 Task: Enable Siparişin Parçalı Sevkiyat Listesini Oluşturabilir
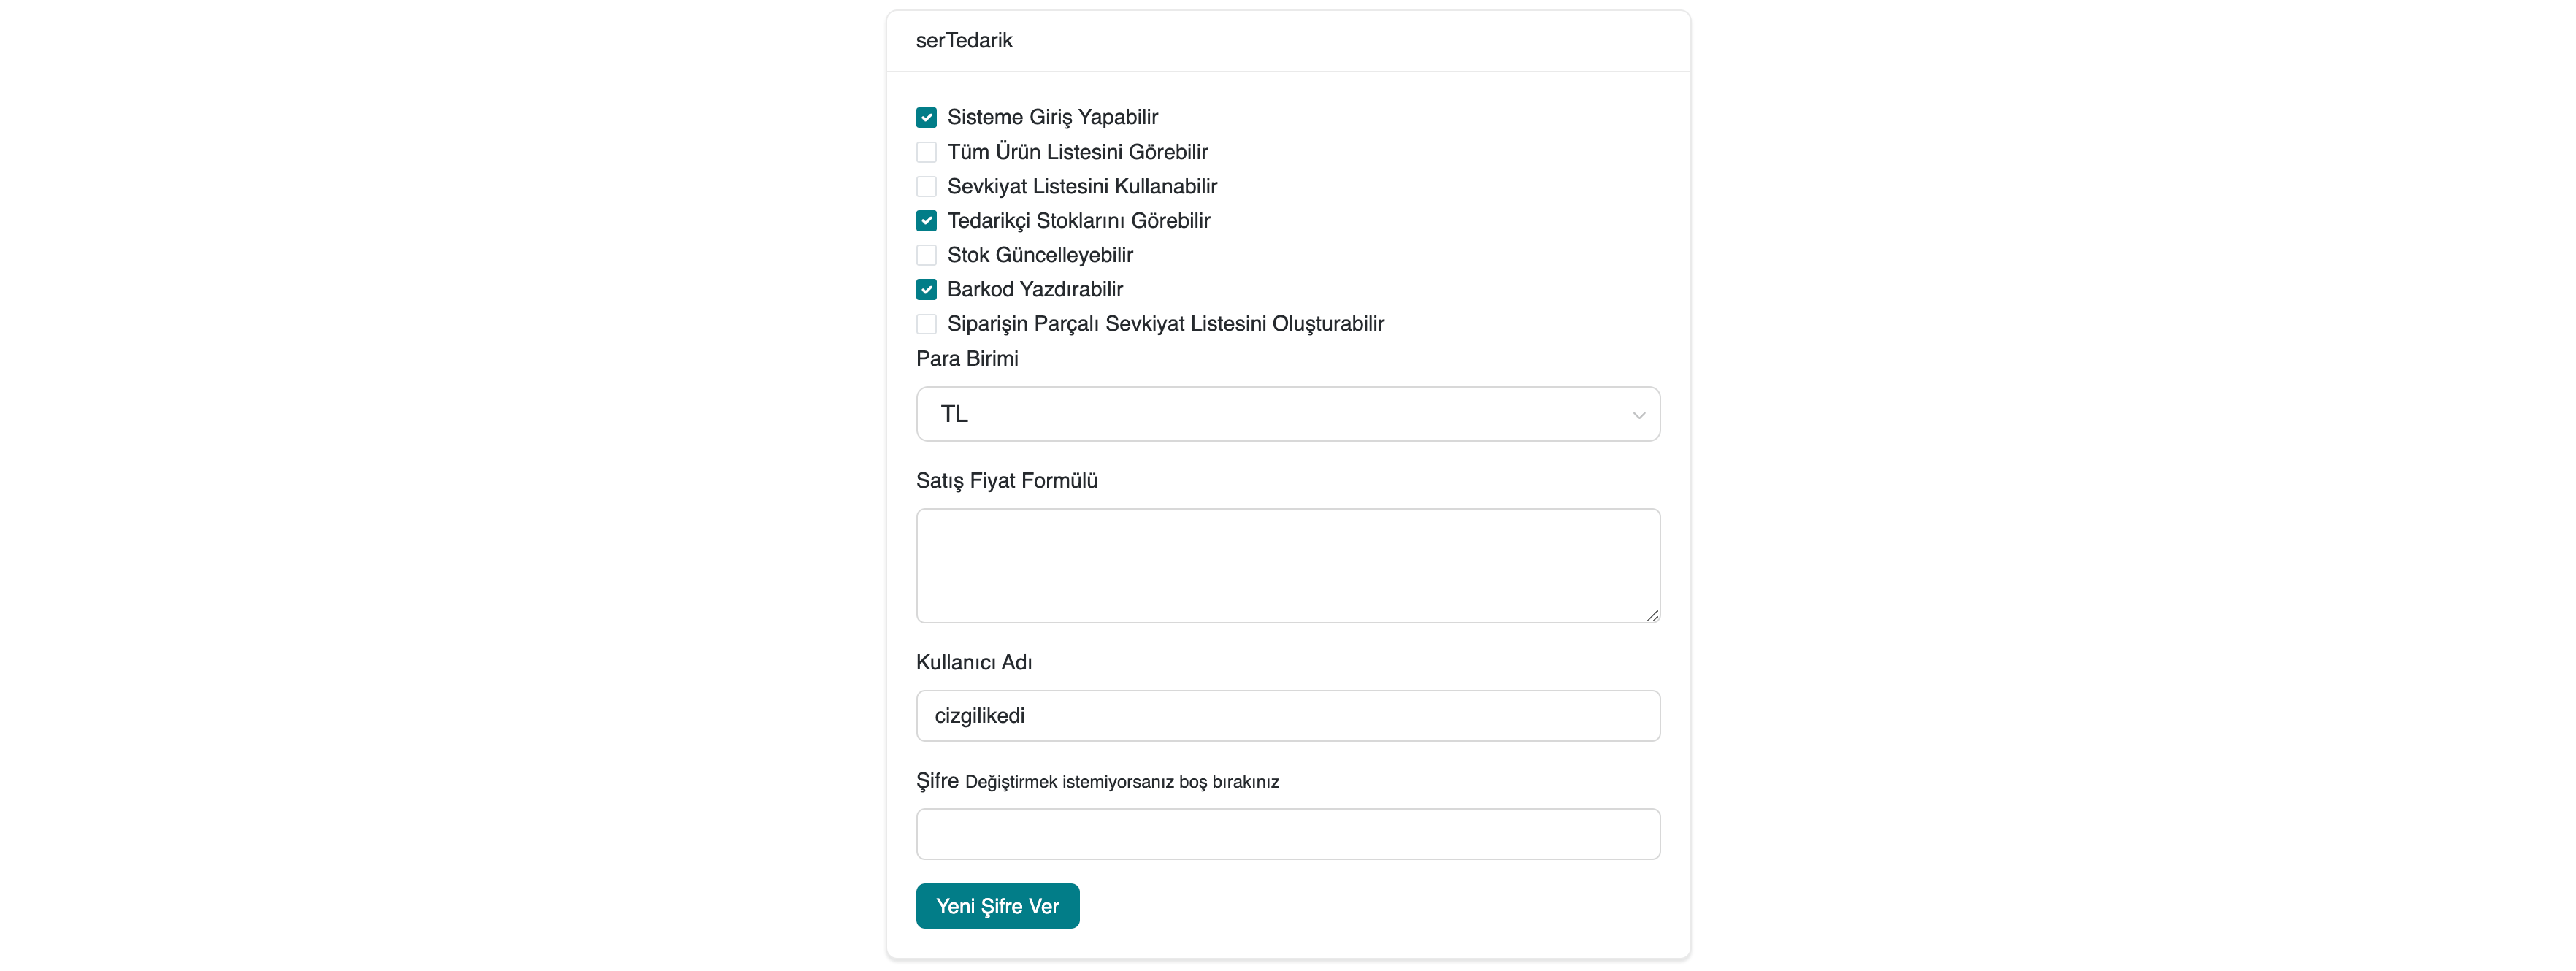coord(926,324)
